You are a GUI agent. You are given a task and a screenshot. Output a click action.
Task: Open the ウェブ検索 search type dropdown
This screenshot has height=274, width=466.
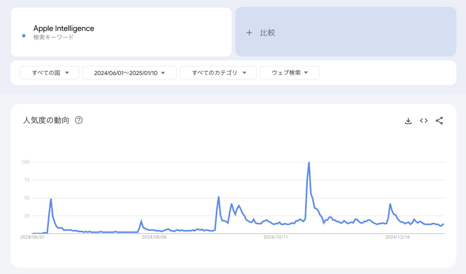[x=289, y=73]
